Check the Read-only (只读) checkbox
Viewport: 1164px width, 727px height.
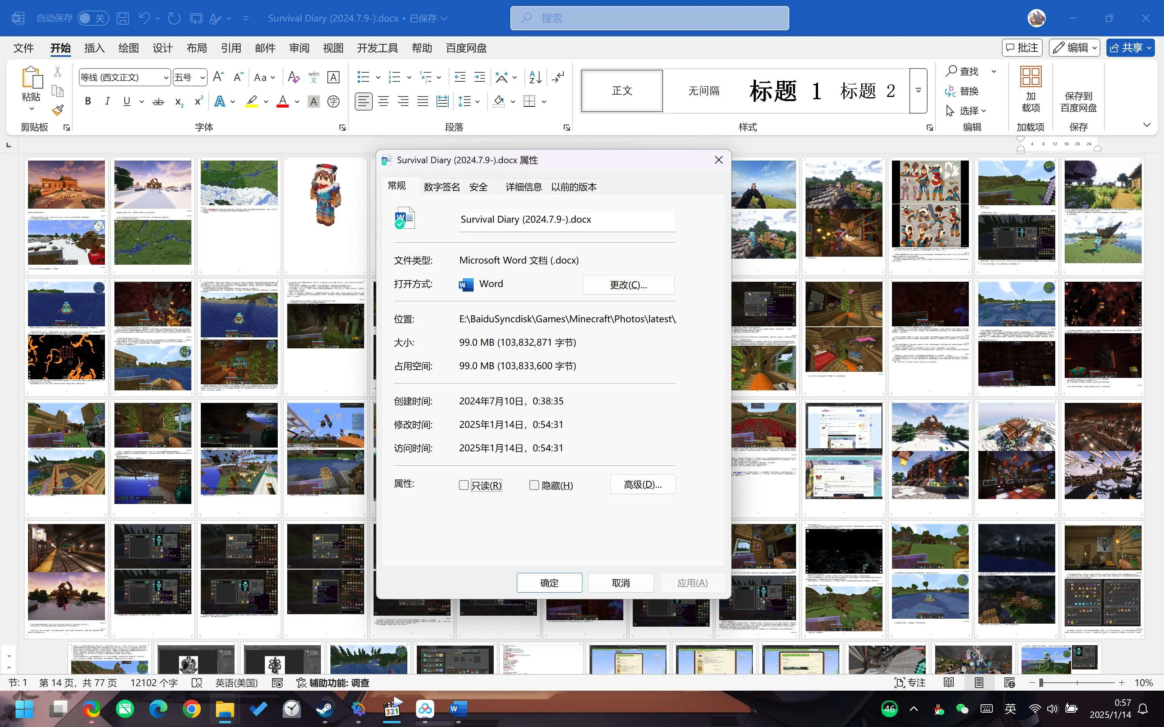[x=464, y=485]
